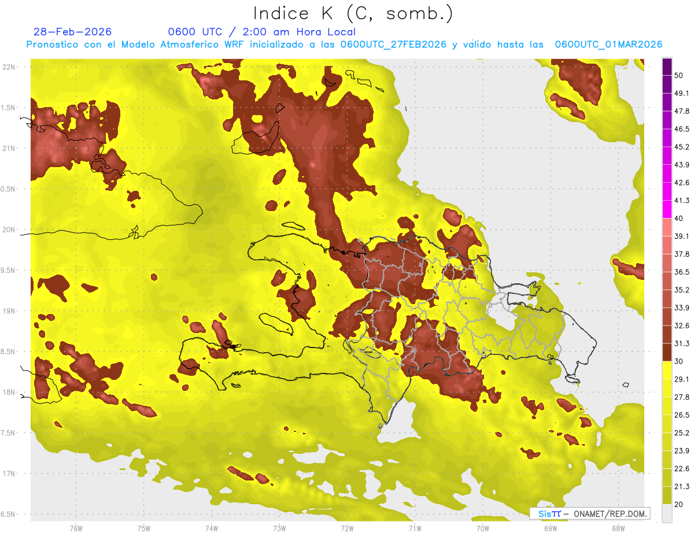
Task: Click the colorbar value '47.8'
Action: [x=682, y=111]
